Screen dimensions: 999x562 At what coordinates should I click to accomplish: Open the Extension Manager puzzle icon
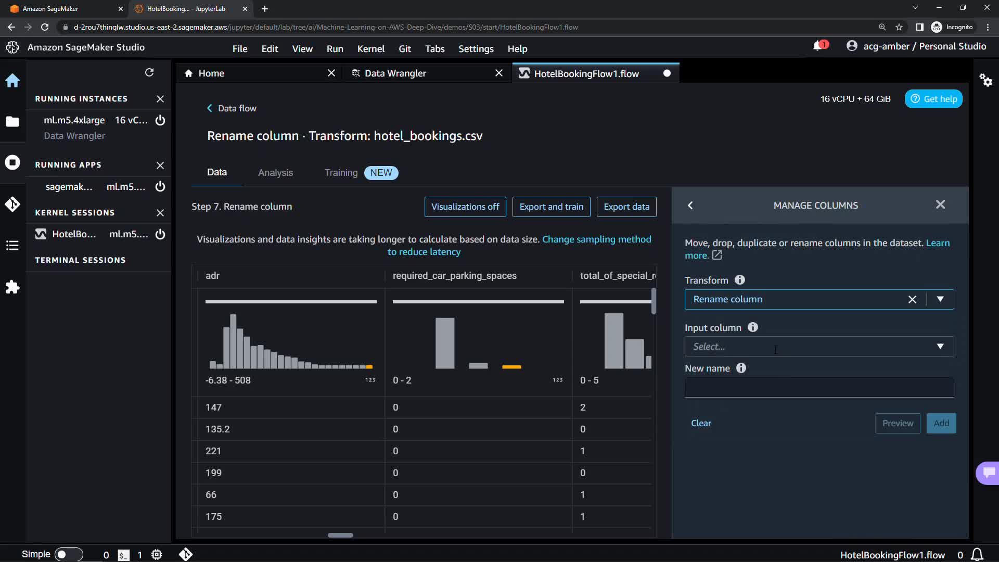12,287
